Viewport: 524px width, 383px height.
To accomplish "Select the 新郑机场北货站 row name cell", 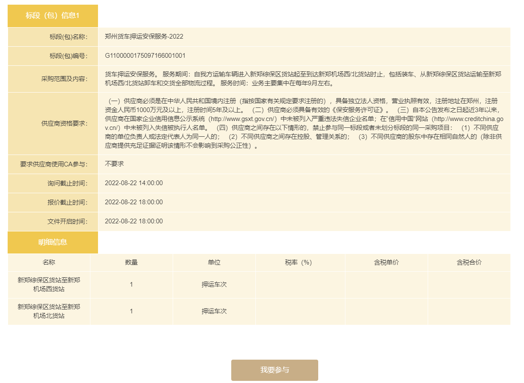I will coord(49,311).
